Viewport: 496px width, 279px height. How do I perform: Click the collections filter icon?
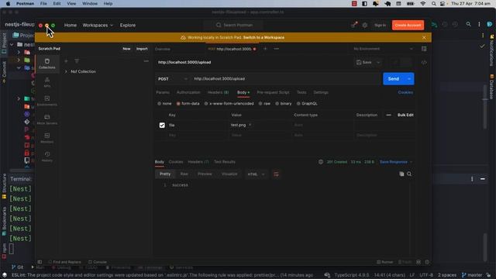click(x=77, y=60)
